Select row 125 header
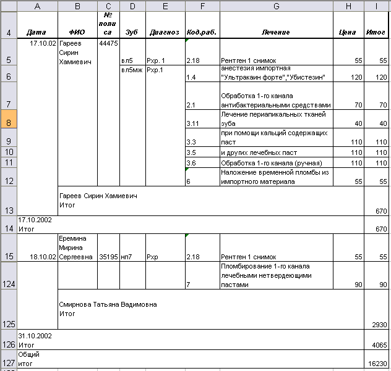This screenshot has width=391, height=371. (9, 309)
